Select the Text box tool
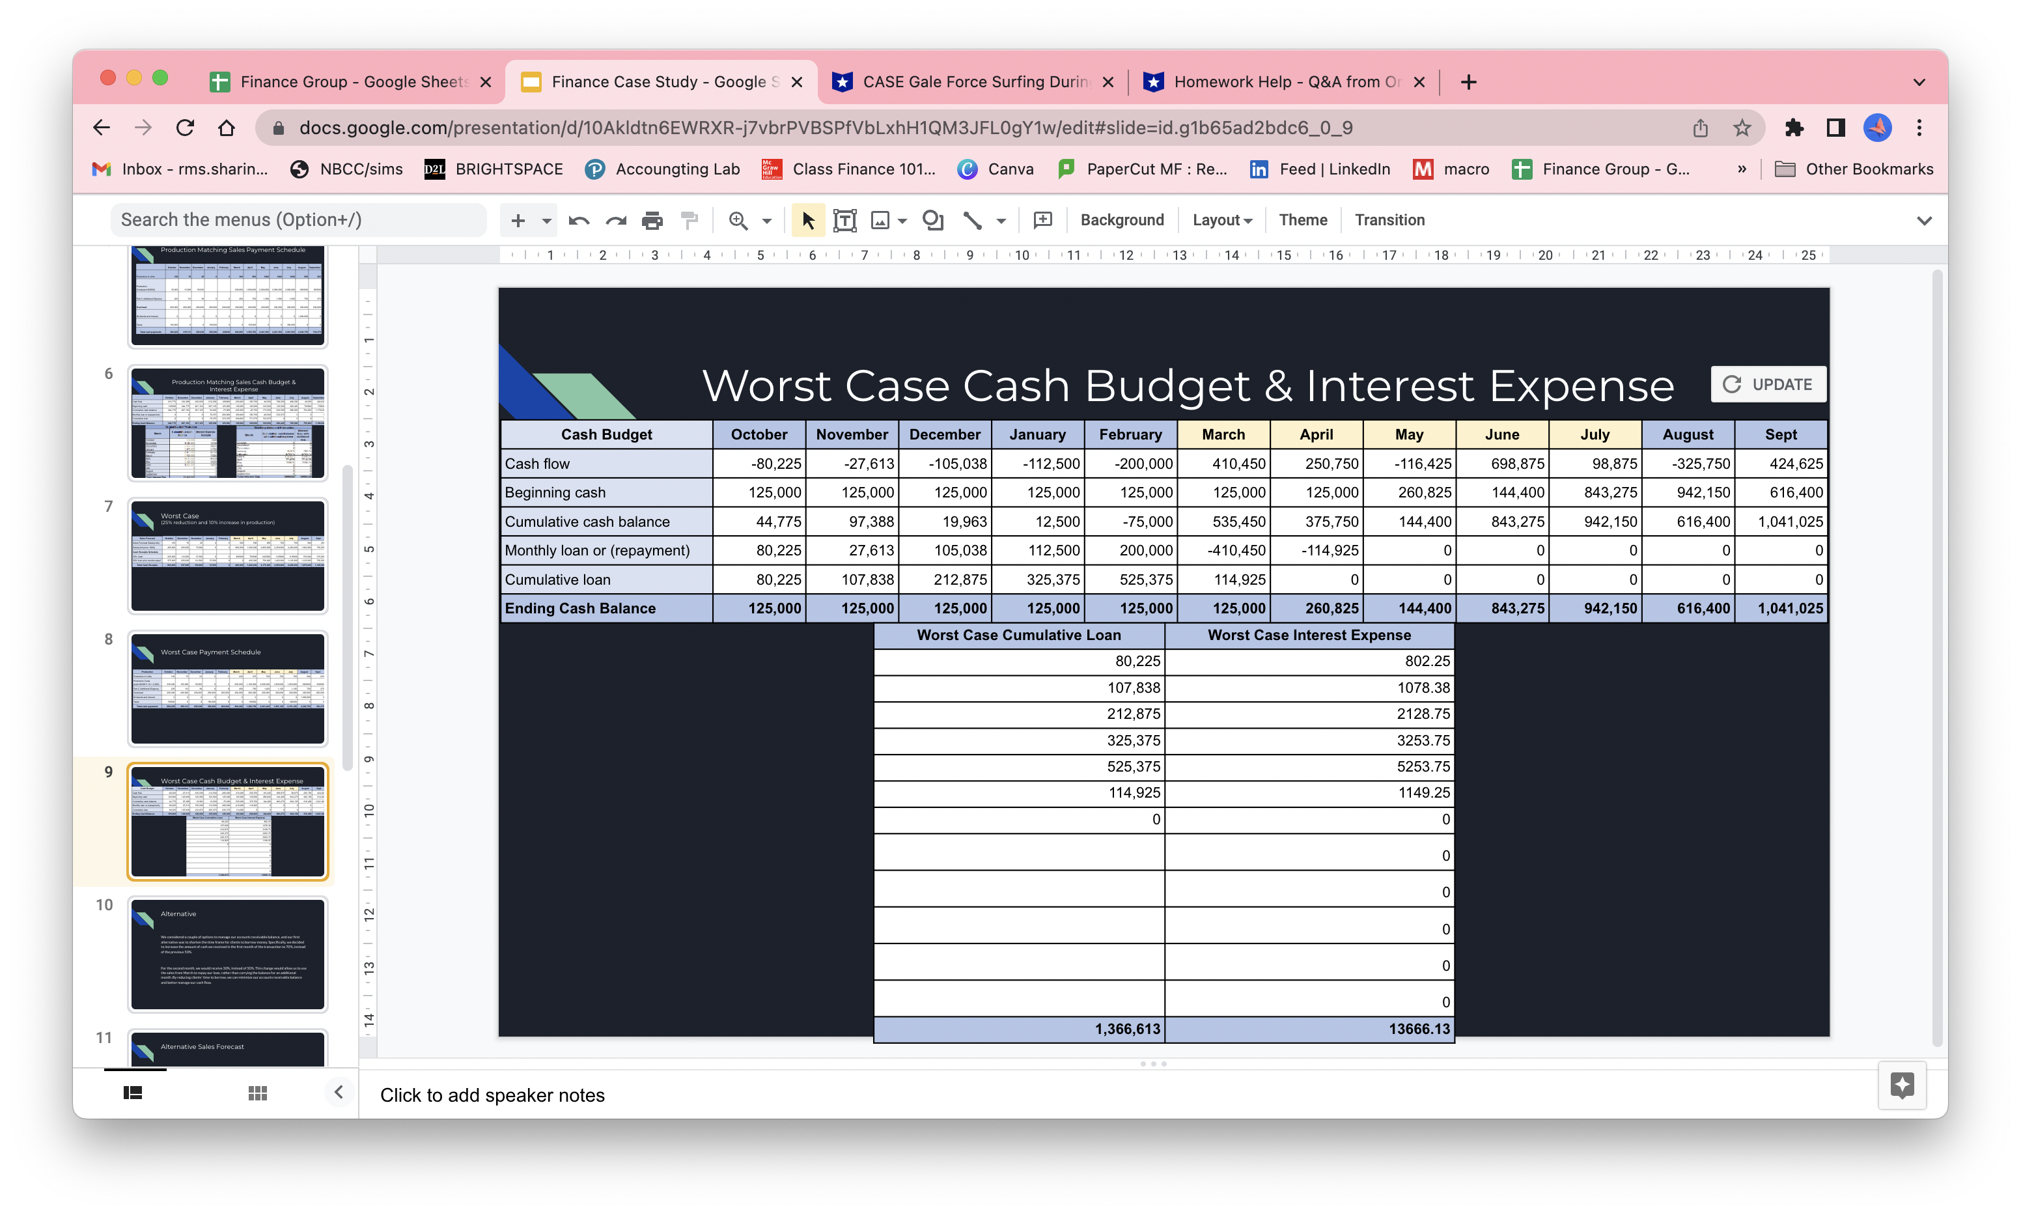 844,220
